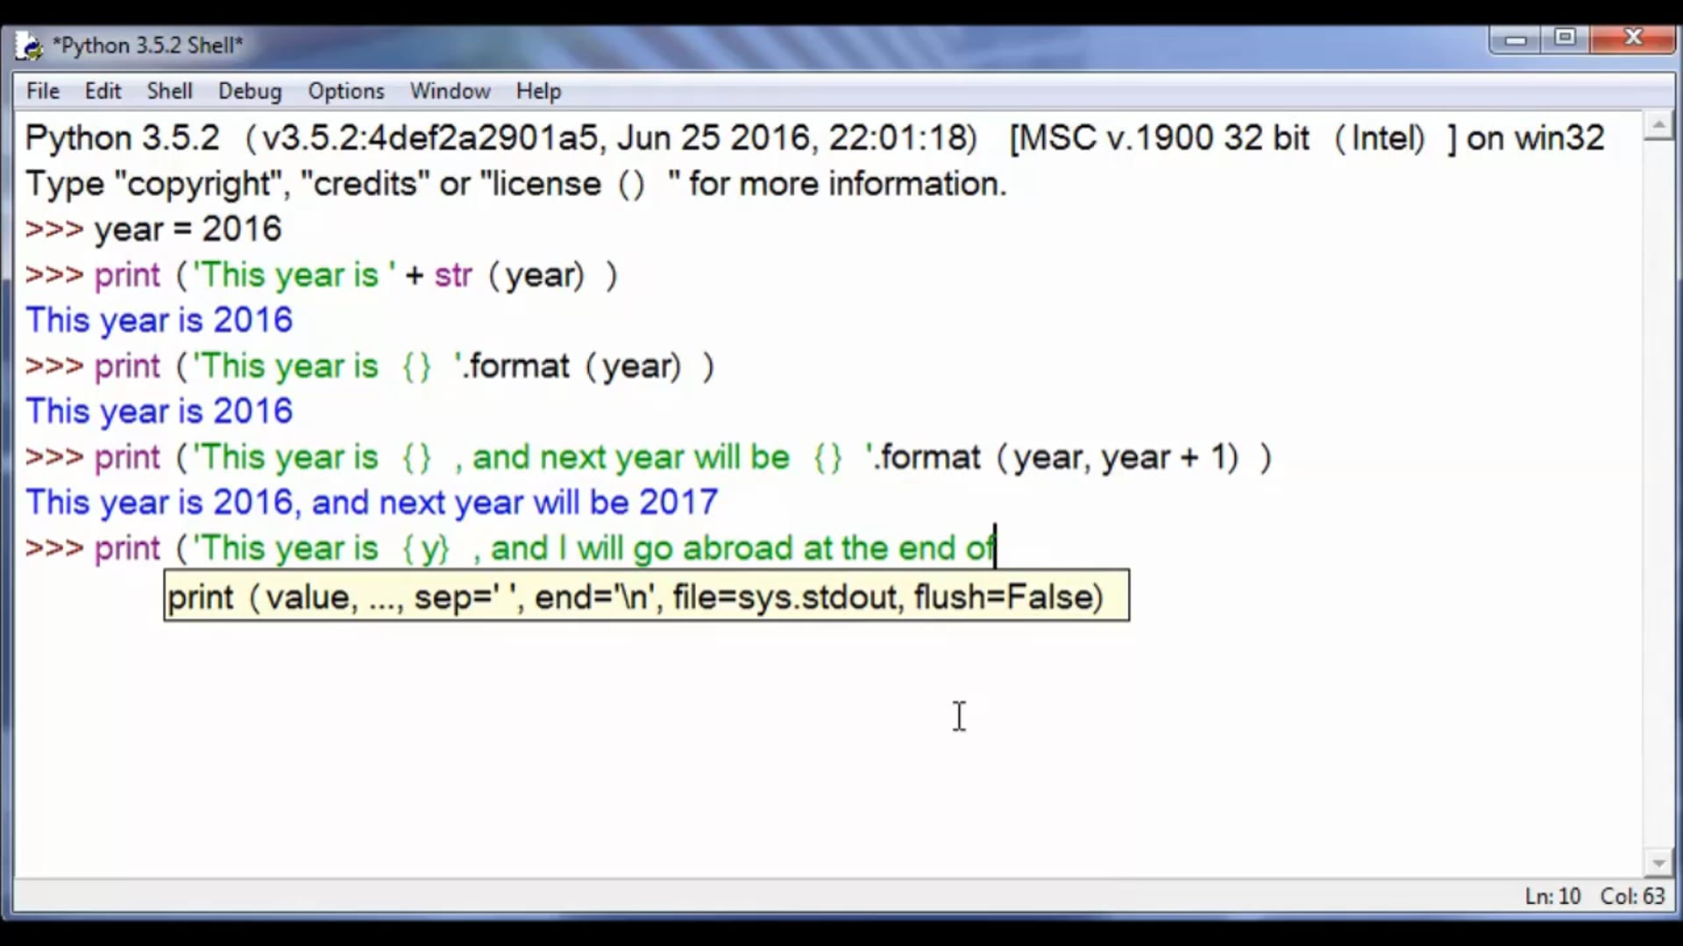Place cursor at end of the unfinished print statement
Image resolution: width=1683 pixels, height=946 pixels.
[x=995, y=547]
